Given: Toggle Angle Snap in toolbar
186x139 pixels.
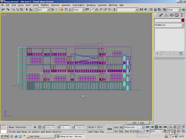Looking at the screenshot, I should coord(97,9).
